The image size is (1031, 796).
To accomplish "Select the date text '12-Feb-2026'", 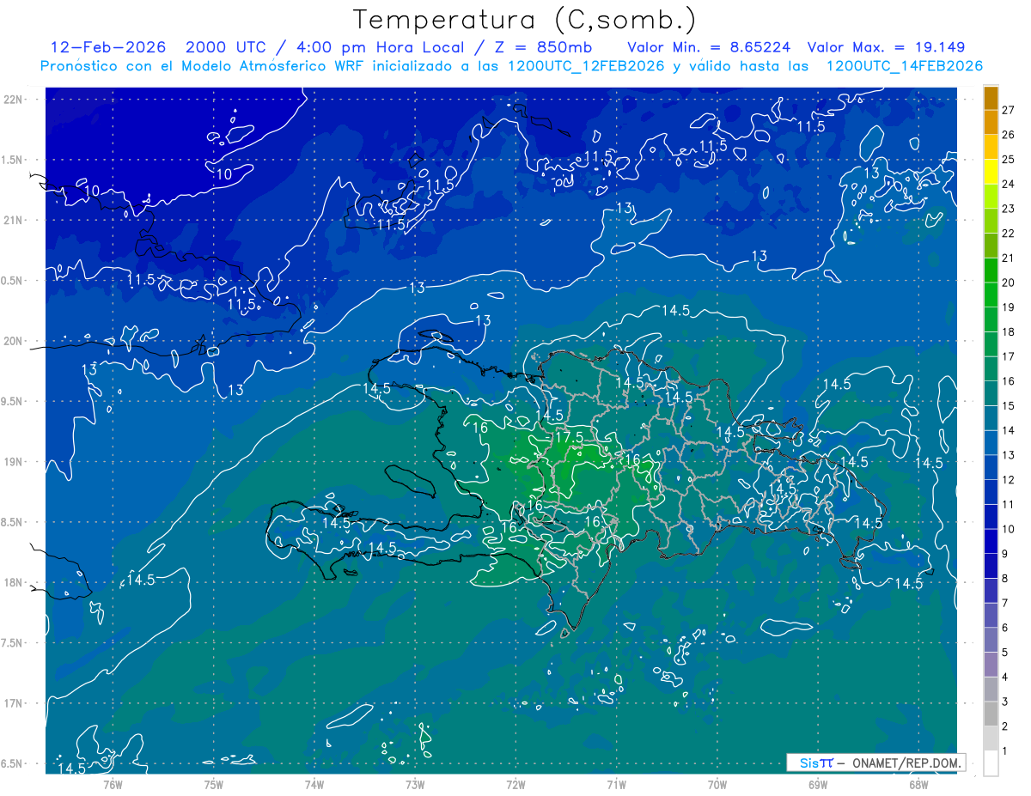I will 108,47.
